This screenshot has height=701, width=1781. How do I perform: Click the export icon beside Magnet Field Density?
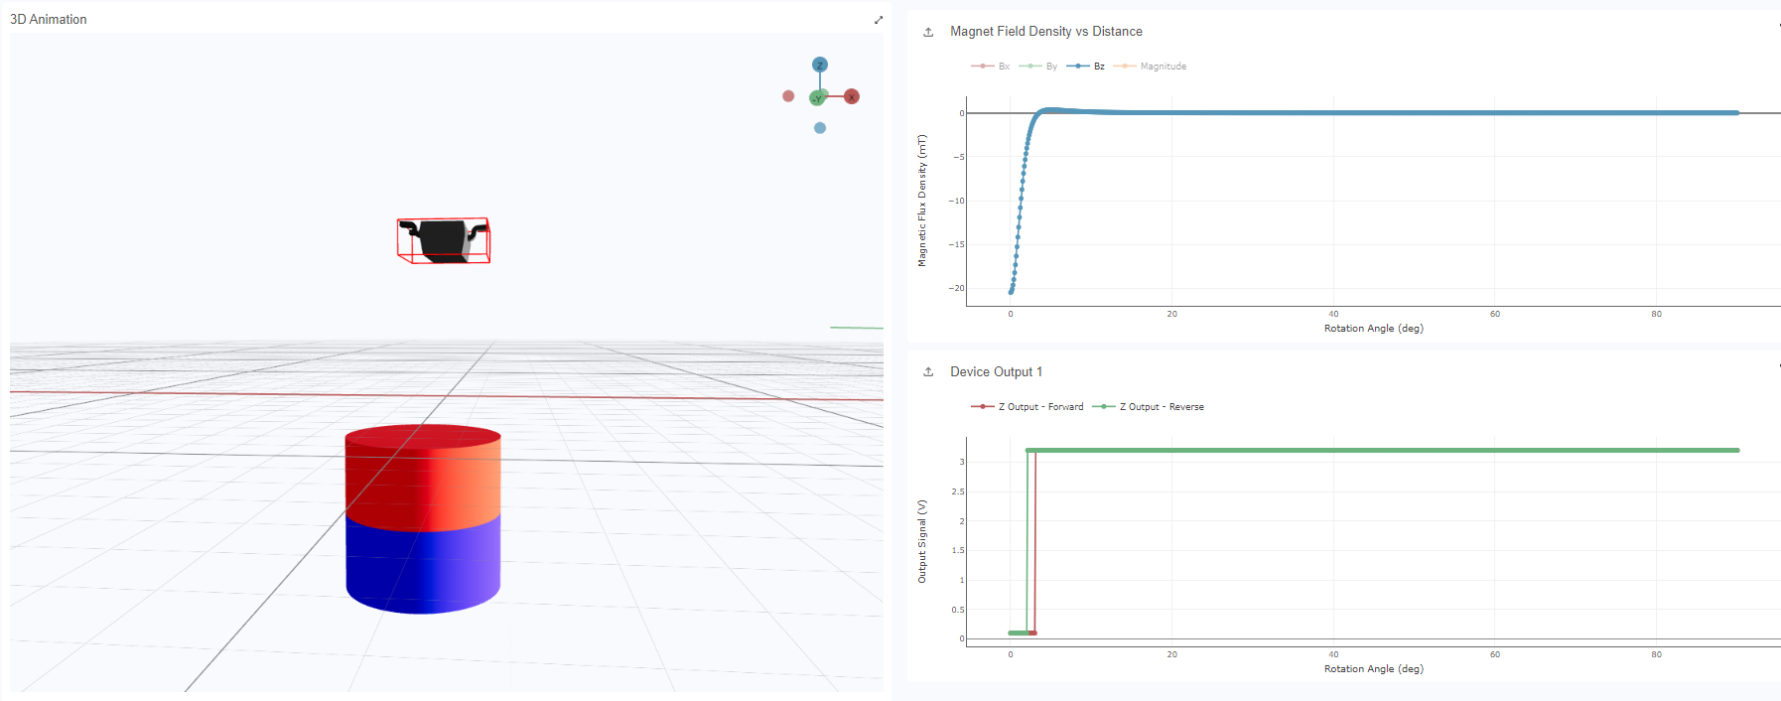point(928,32)
